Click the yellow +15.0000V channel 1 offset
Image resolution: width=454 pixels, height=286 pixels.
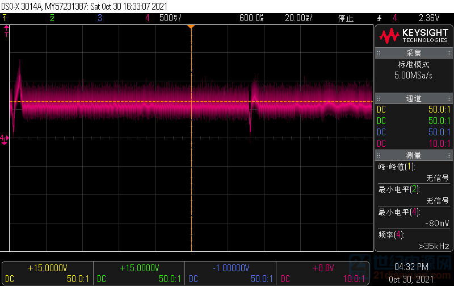coord(48,268)
